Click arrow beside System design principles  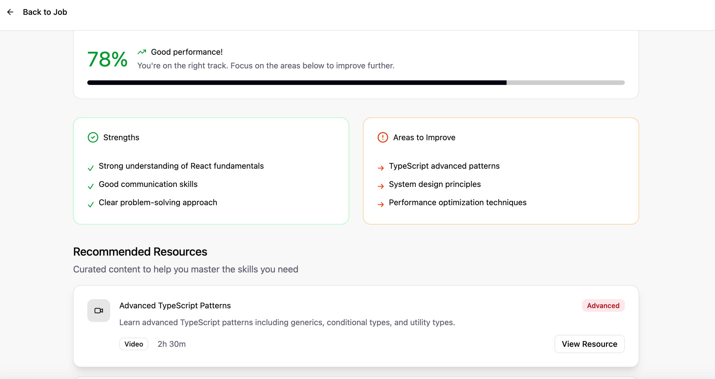381,186
